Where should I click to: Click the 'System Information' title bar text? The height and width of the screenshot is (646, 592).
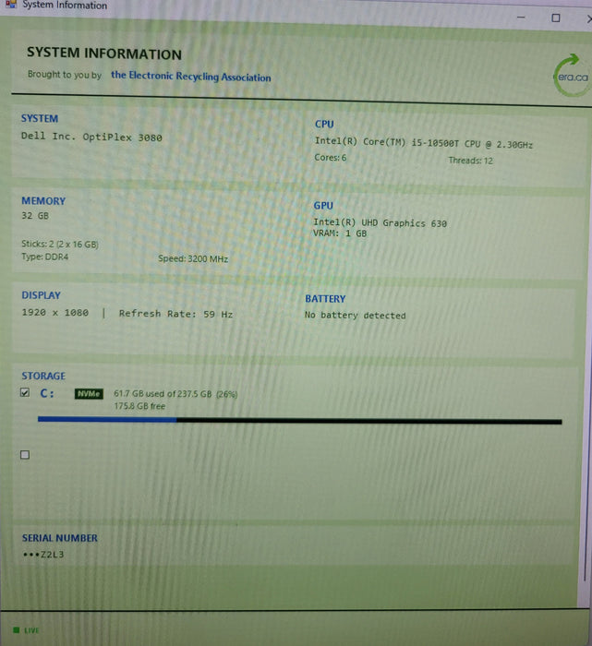pos(65,5)
